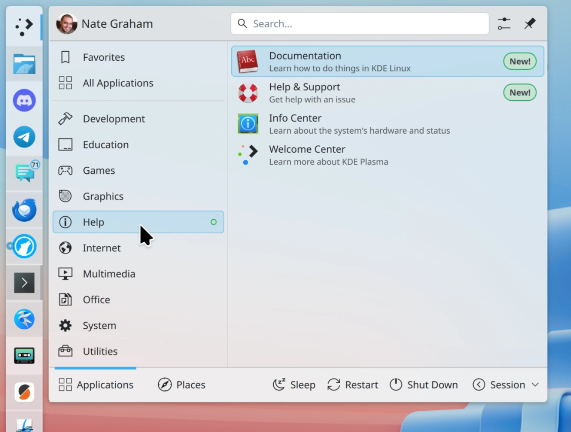Image resolution: width=571 pixels, height=432 pixels.
Task: Switch to the Applications tab
Action: 96,385
